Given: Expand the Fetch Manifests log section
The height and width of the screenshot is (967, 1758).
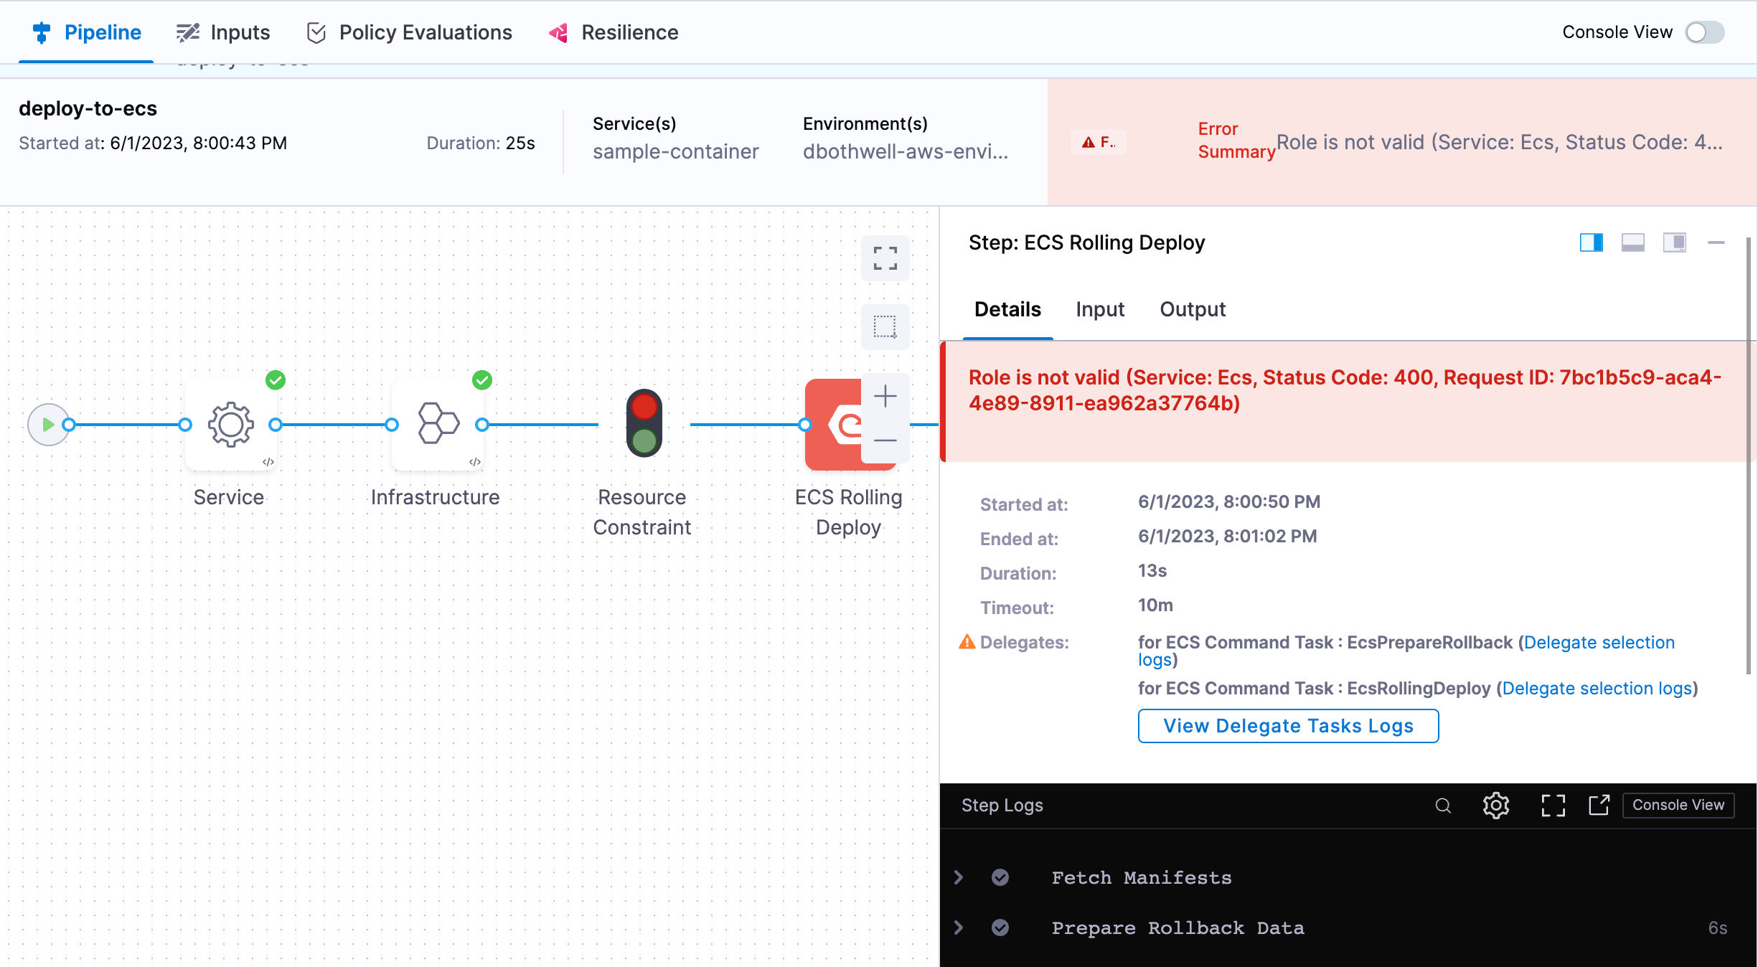Looking at the screenshot, I should [x=959, y=877].
